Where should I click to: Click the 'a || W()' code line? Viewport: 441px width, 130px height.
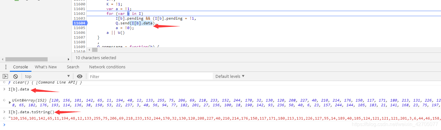116,33
